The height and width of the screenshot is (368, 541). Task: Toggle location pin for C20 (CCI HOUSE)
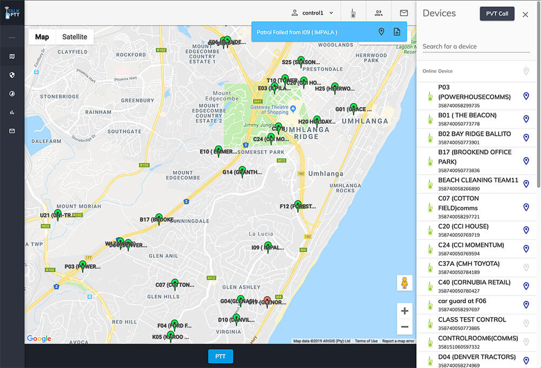pos(526,230)
